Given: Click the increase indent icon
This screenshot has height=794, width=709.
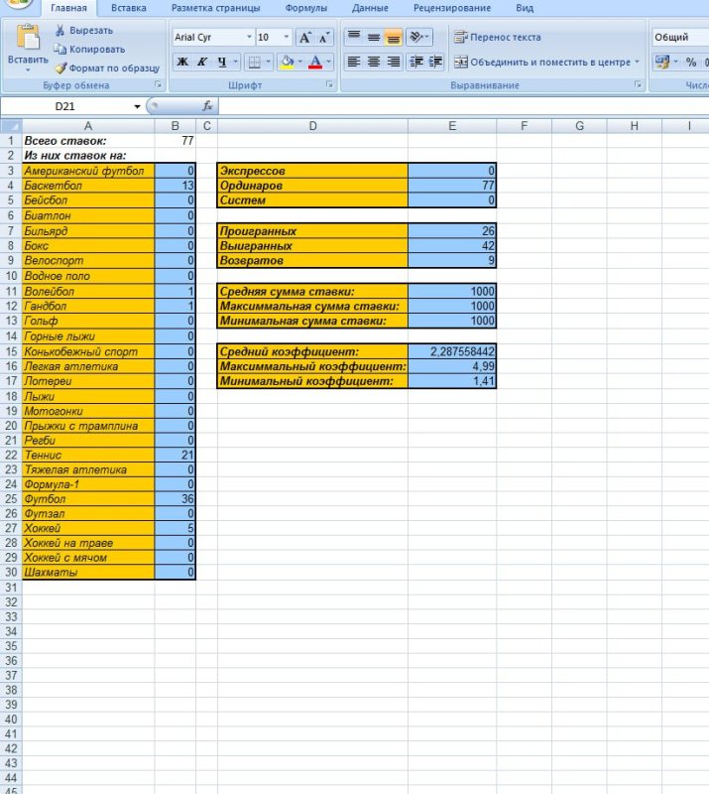Looking at the screenshot, I should (x=435, y=62).
